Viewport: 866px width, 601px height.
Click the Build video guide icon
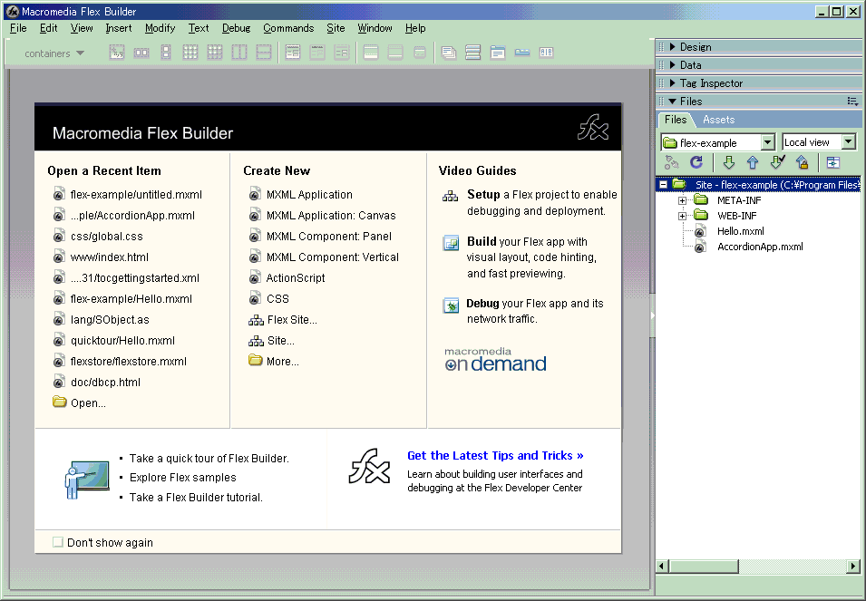(x=452, y=243)
